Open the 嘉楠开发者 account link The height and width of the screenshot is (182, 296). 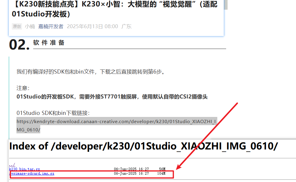[51, 26]
